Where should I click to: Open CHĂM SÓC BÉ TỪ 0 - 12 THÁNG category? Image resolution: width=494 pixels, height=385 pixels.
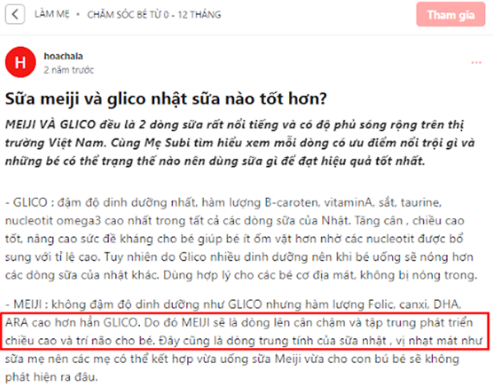coord(154,15)
